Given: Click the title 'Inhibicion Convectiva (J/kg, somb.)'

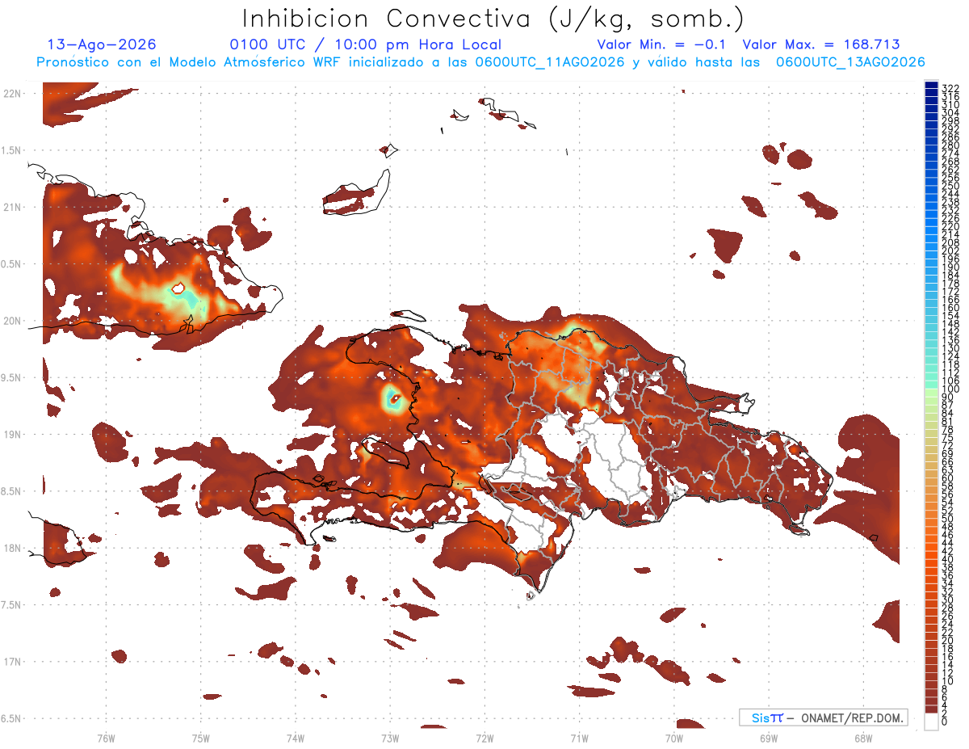Looking at the screenshot, I should [x=493, y=19].
